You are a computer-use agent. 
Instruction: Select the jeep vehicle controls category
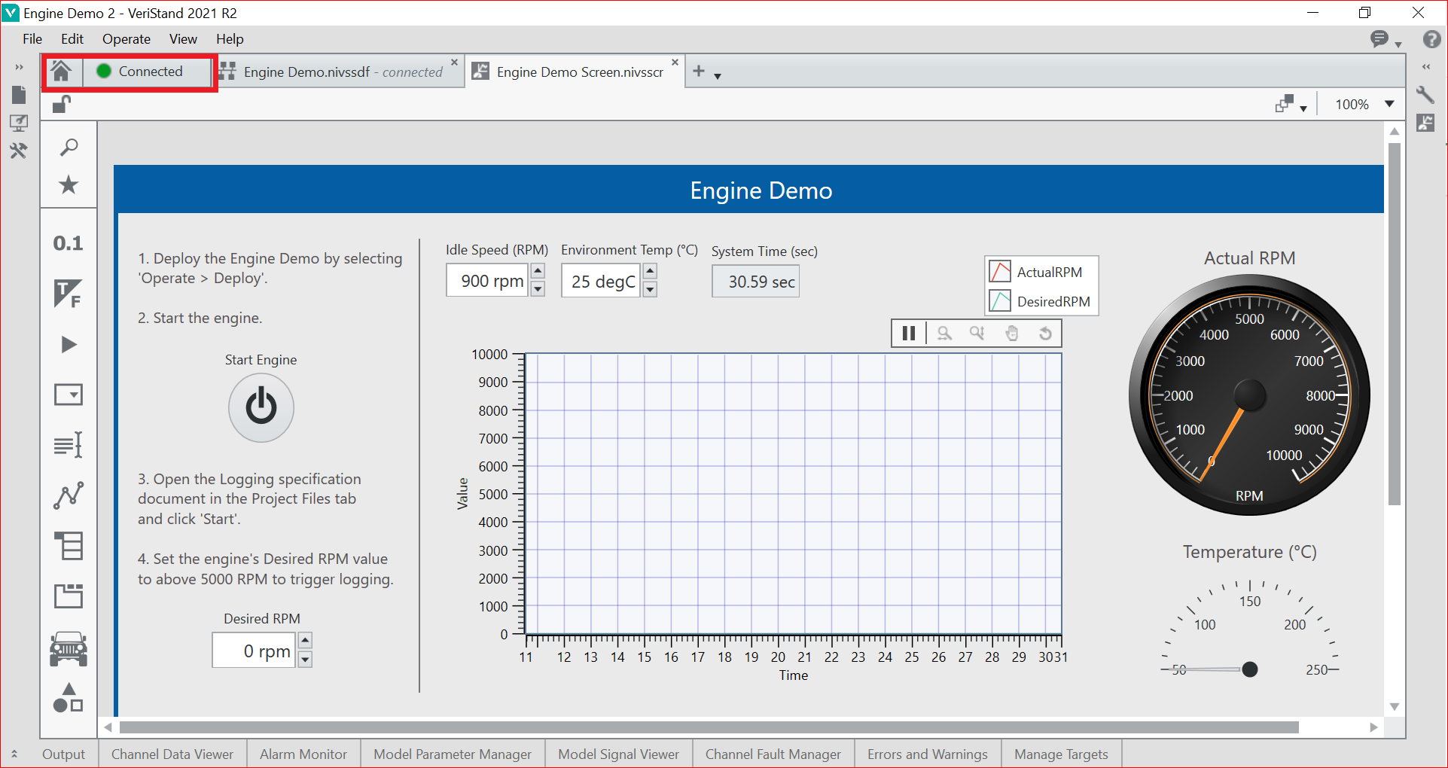pyautogui.click(x=69, y=648)
